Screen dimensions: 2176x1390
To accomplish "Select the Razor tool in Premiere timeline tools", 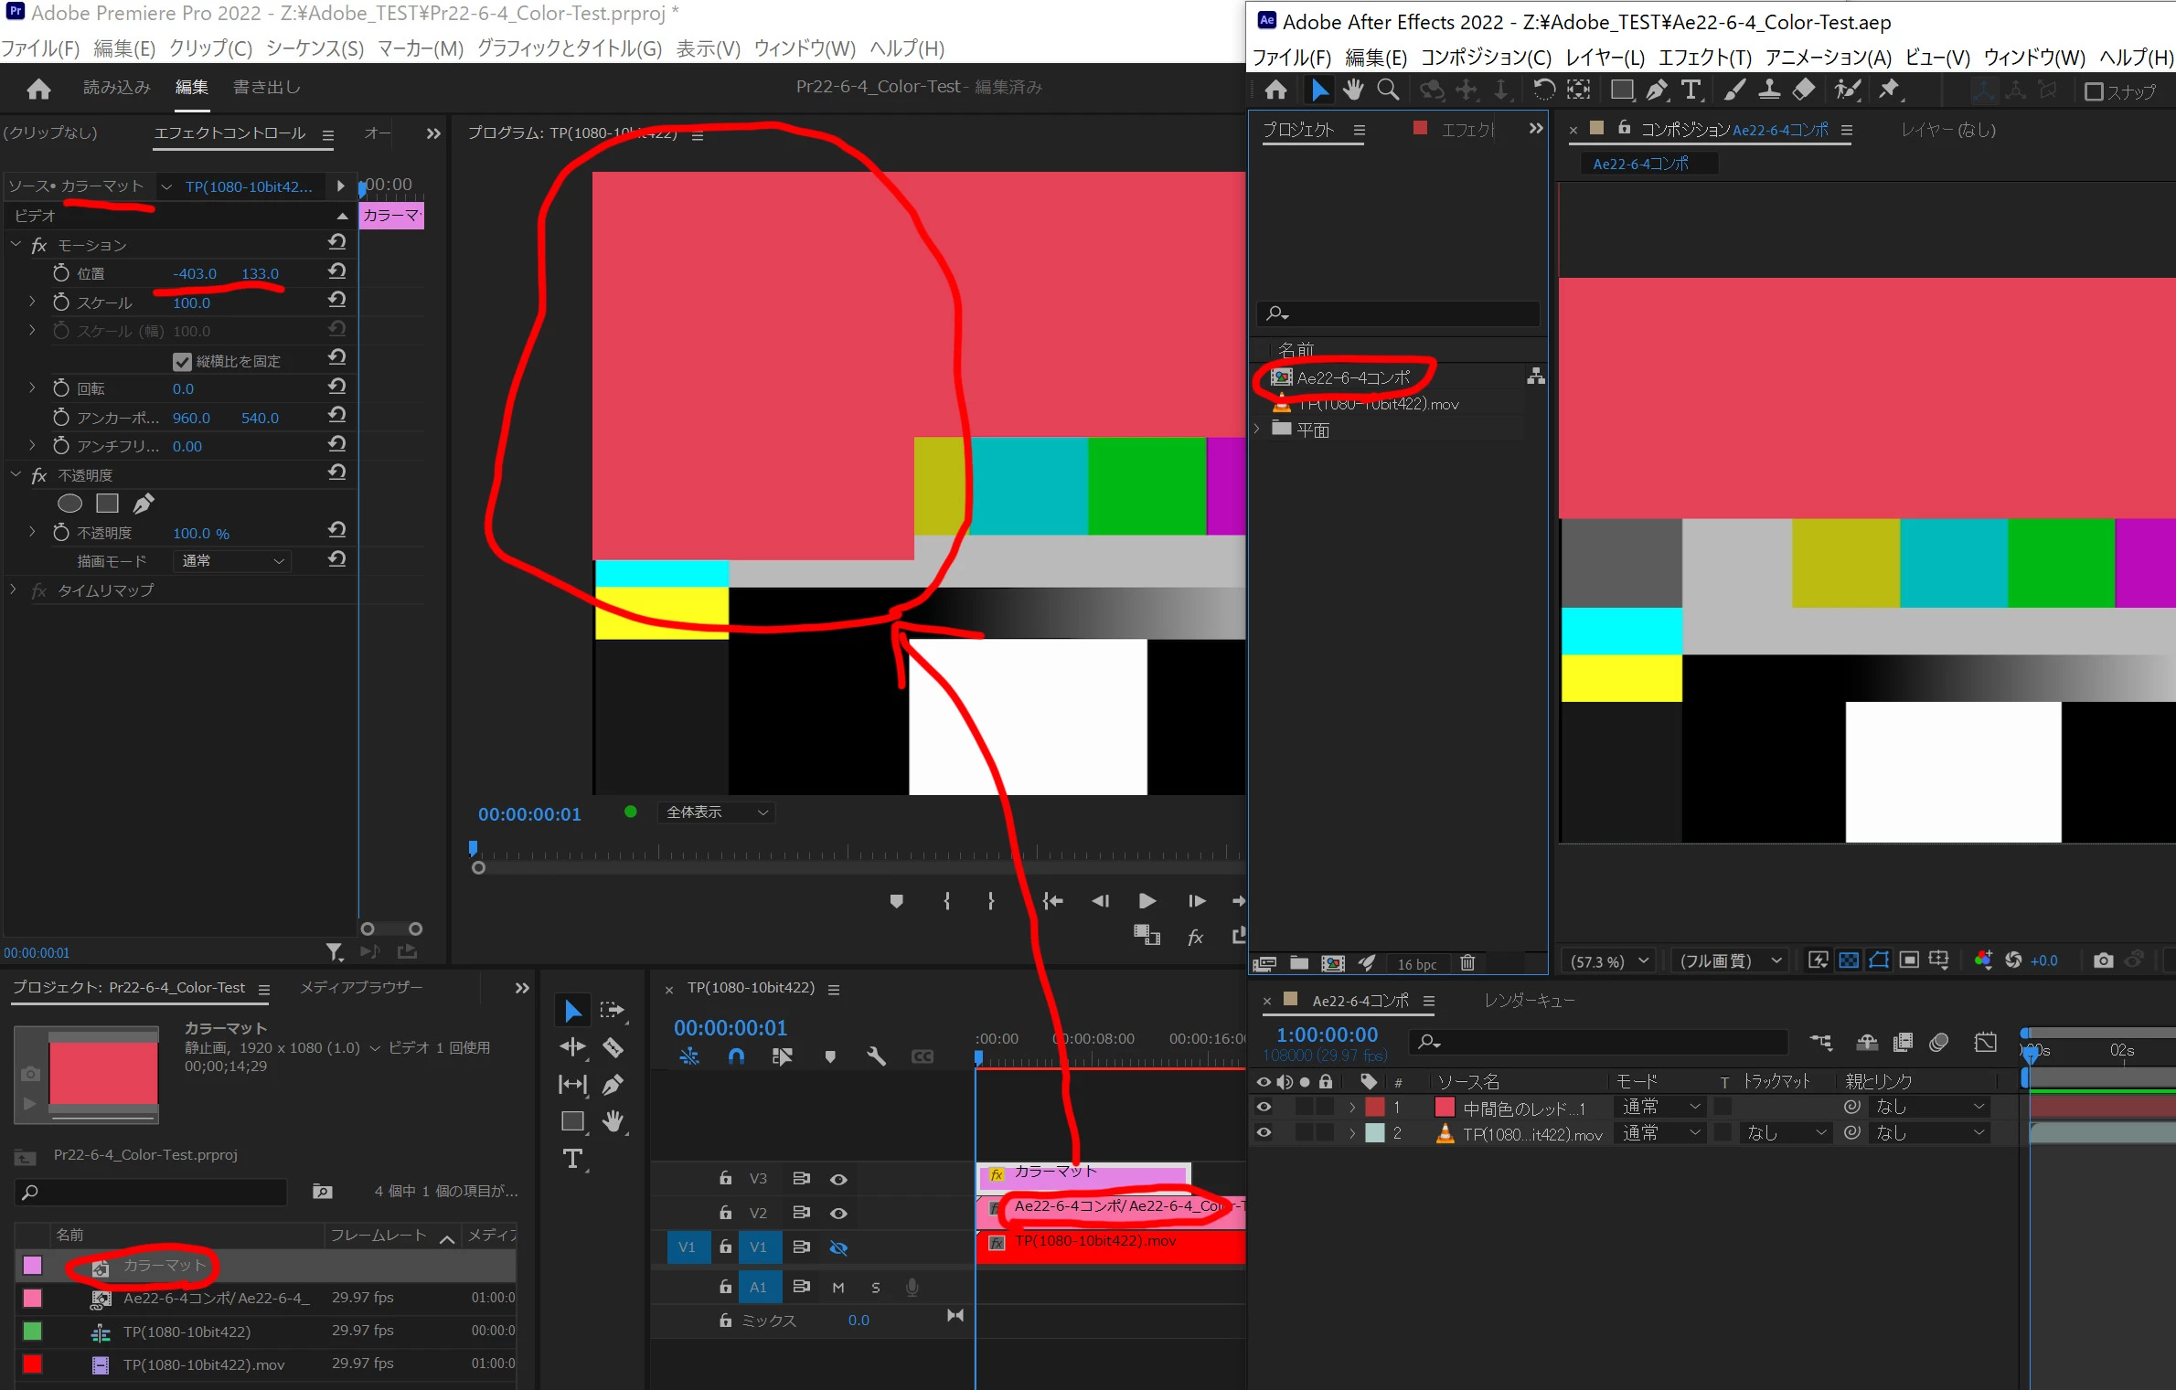I will click(613, 1047).
